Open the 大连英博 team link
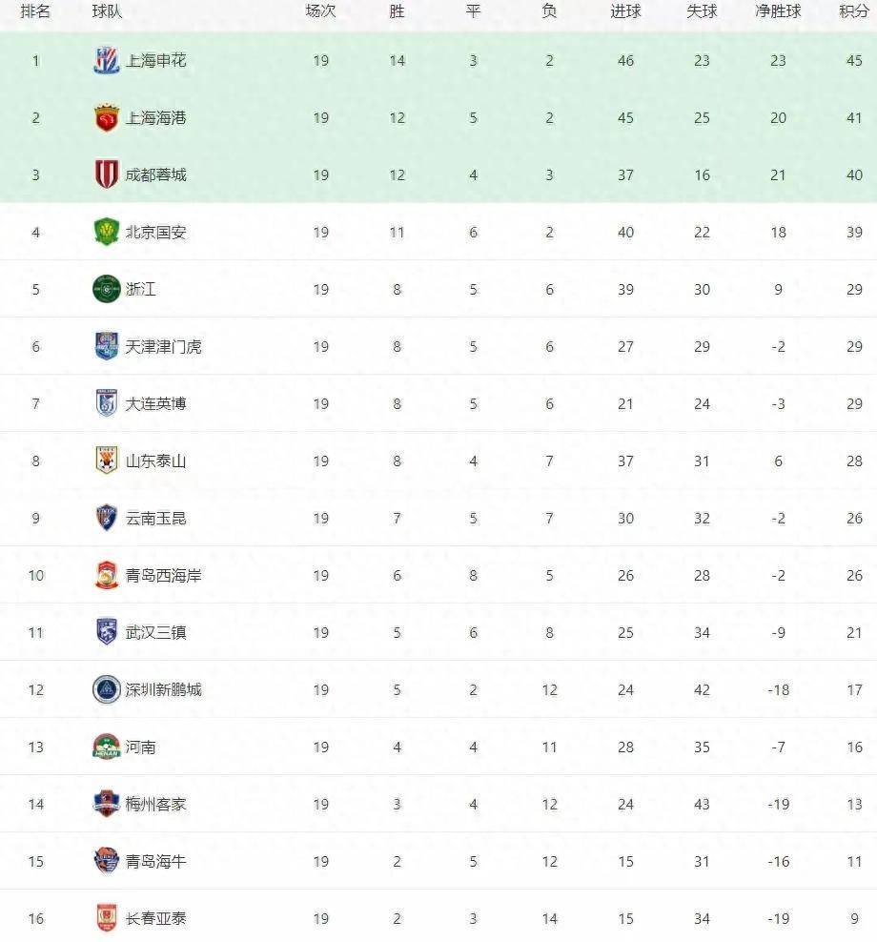877x942 pixels. (155, 404)
